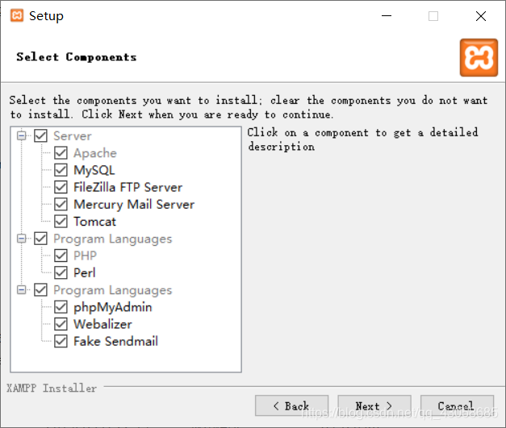Toggle the Perl checkbox

click(x=61, y=272)
